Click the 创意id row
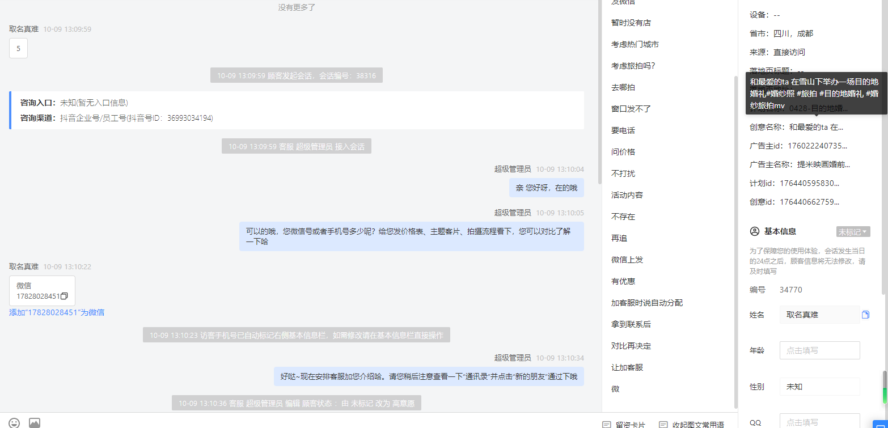This screenshot has width=888, height=428. 794,202
